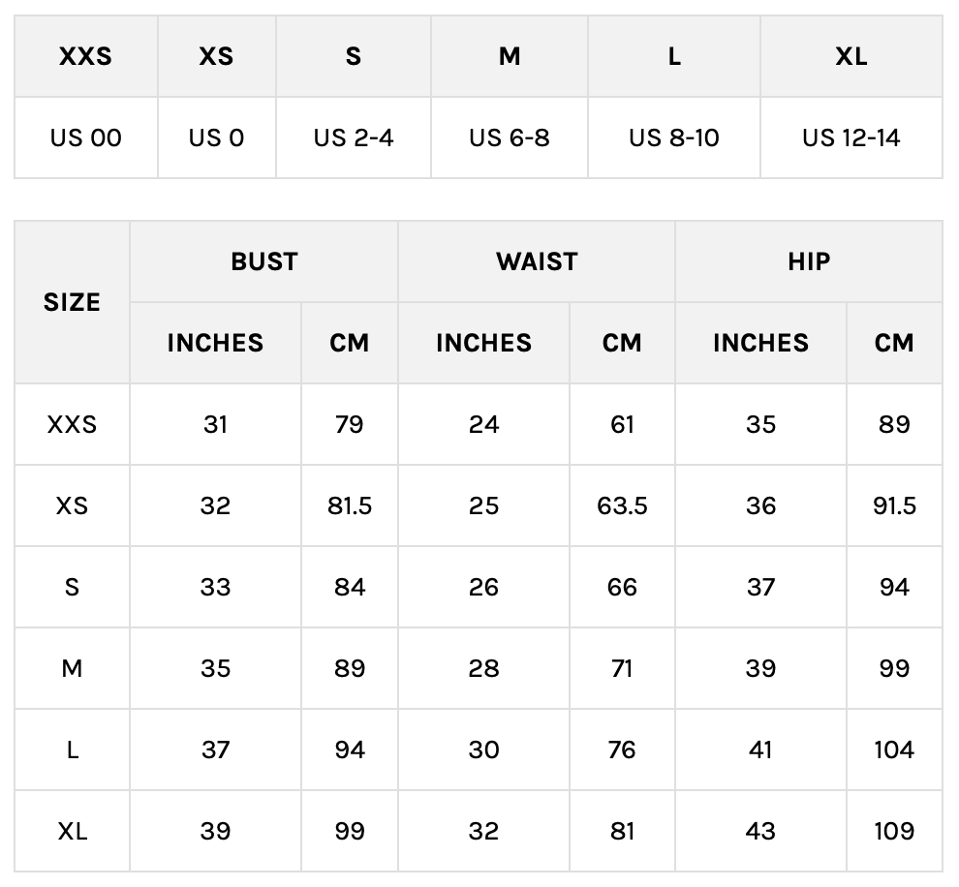Click the WAIST header

[537, 261]
